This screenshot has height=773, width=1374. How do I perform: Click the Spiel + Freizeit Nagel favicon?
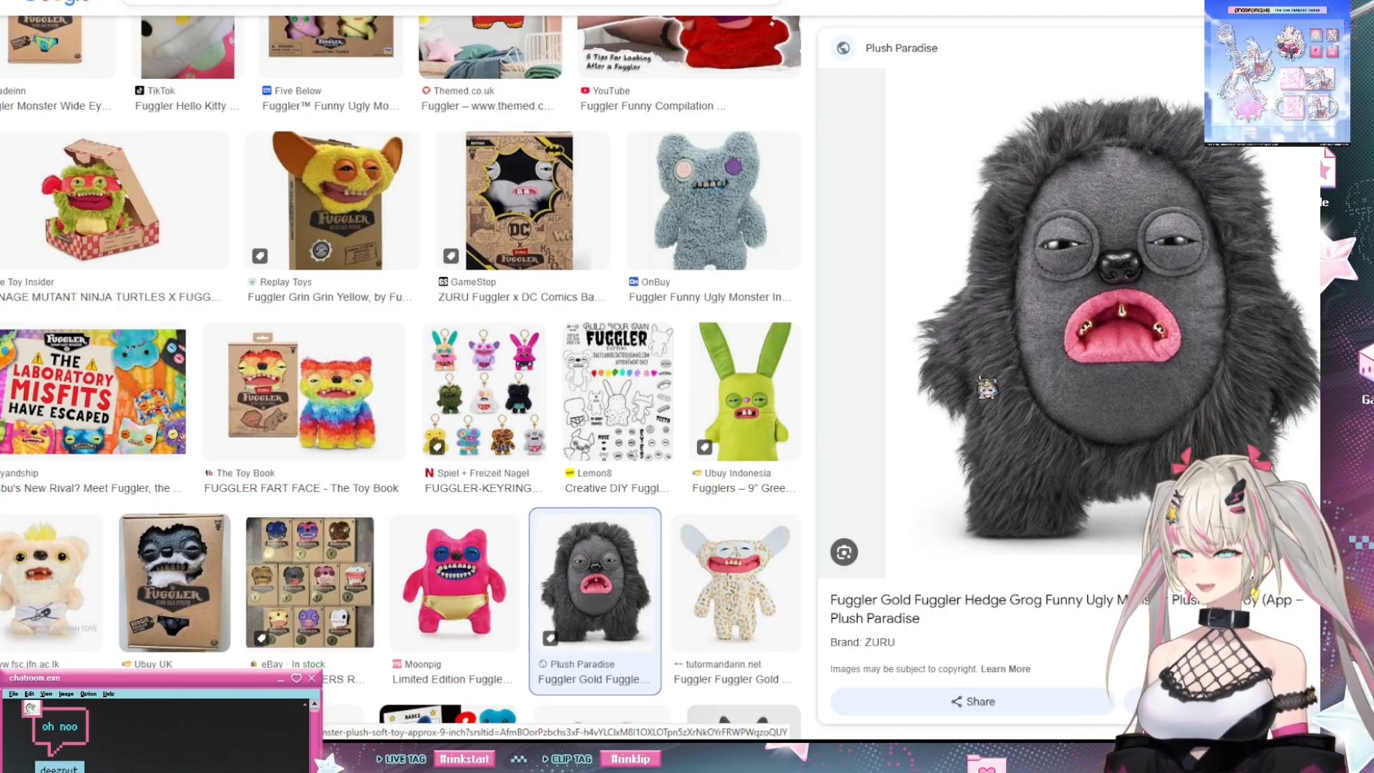coord(429,473)
